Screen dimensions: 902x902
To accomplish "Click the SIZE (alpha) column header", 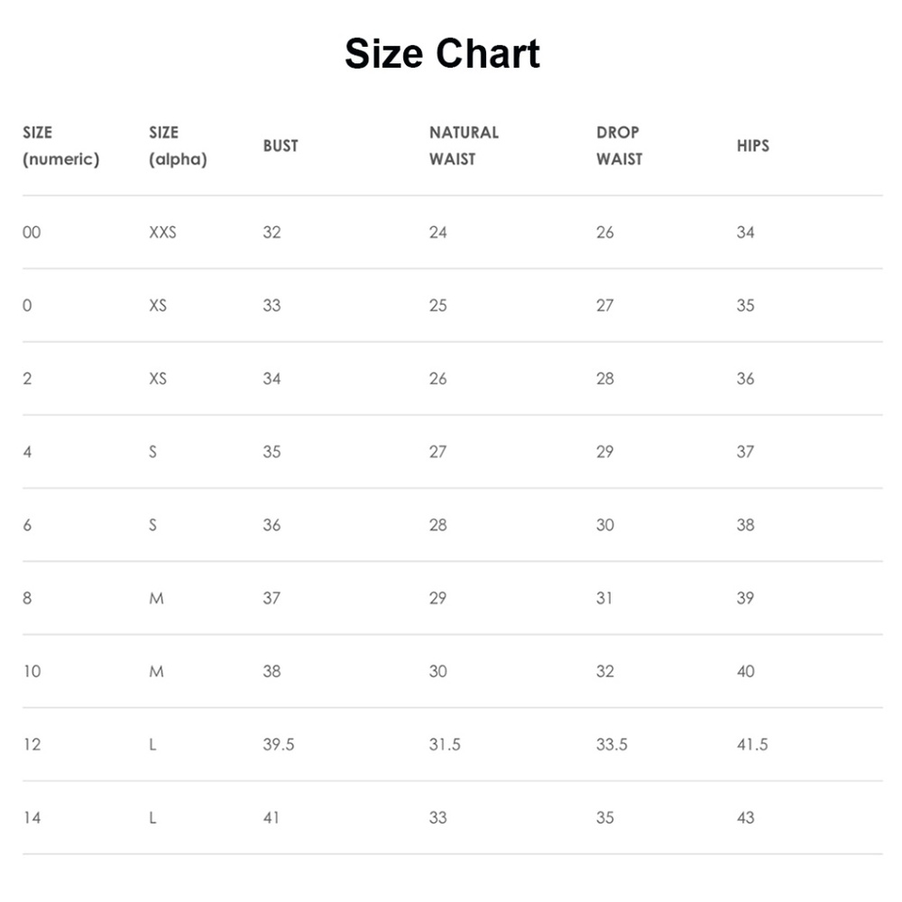I will pyautogui.click(x=178, y=145).
